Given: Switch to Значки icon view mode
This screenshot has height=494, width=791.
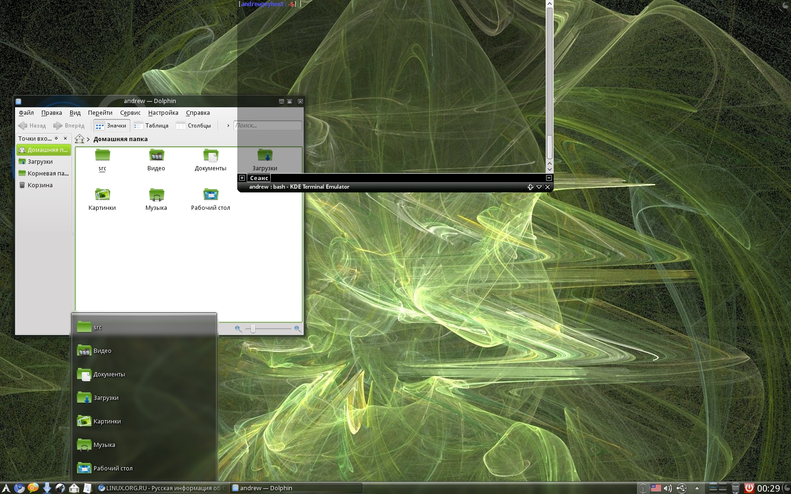Looking at the screenshot, I should coord(111,126).
